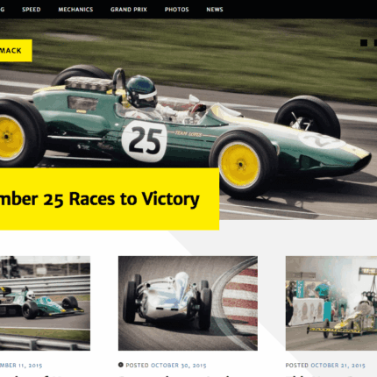Viewport: 377px width, 377px height.
Task: Select GRAND PRIX in the navigation bar
Action: click(x=129, y=10)
